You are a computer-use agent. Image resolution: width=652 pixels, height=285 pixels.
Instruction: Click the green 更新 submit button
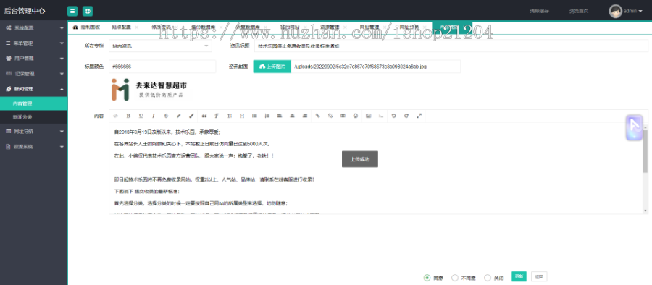[519, 277]
